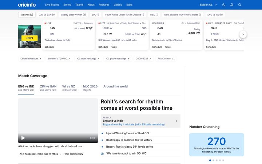Open notifications bell icon

click(x=232, y=5)
